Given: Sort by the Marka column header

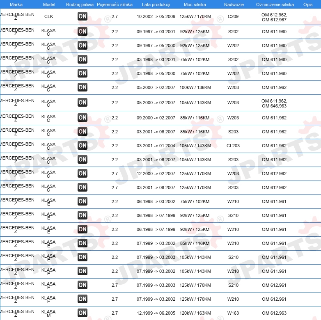Looking at the screenshot, I should 16,5.
